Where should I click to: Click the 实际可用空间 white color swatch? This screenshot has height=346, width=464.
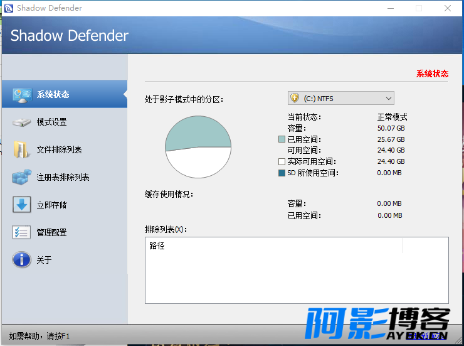[282, 161]
